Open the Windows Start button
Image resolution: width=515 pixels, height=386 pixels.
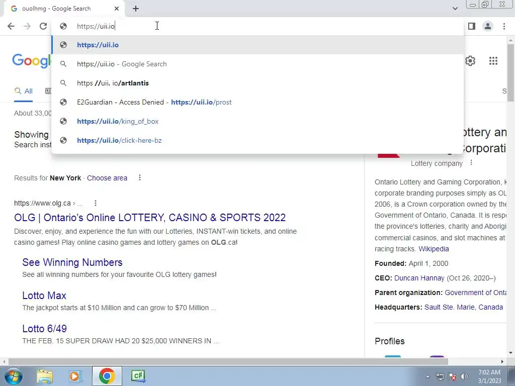[13, 376]
